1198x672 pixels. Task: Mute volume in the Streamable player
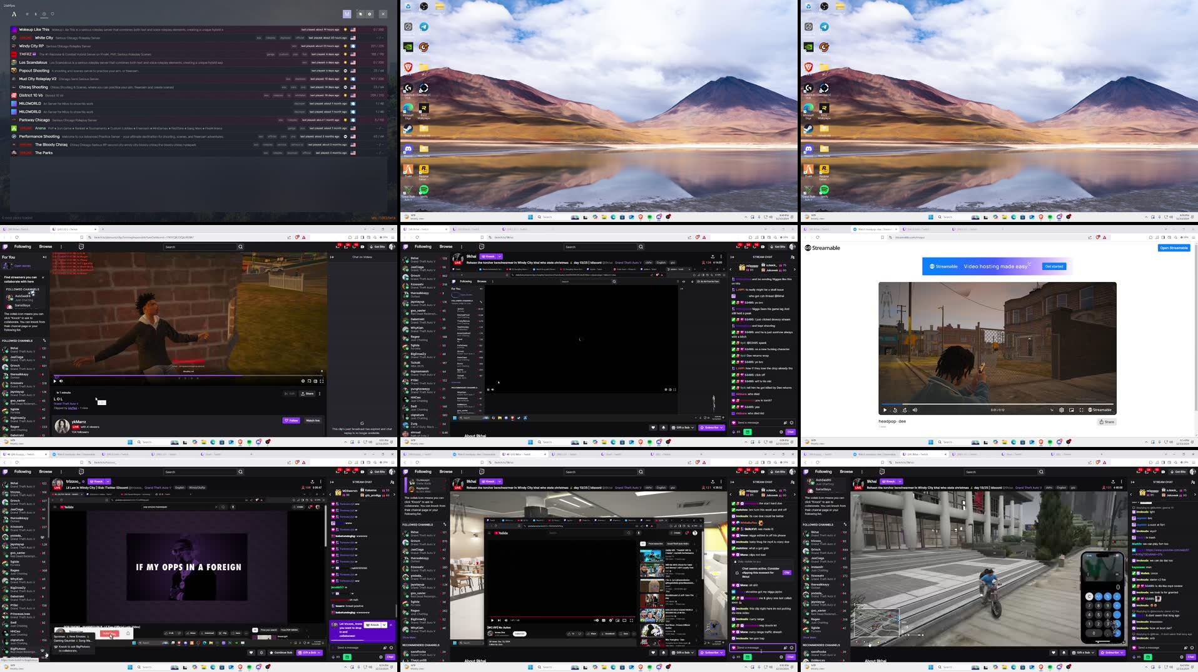(915, 410)
